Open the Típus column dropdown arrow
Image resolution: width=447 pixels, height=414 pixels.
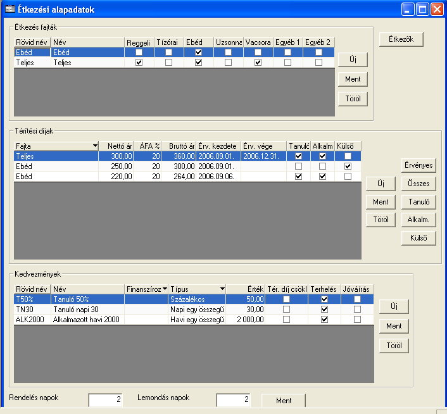point(222,289)
